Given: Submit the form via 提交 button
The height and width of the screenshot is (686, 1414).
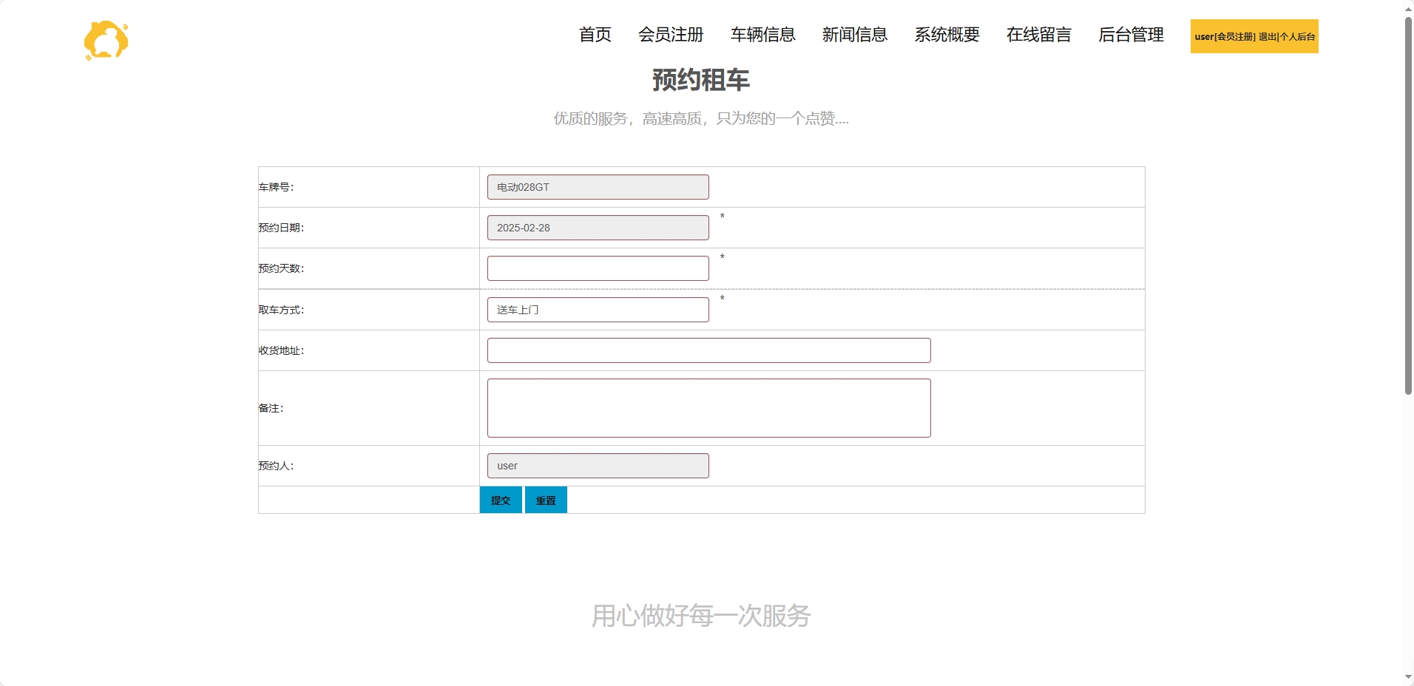Looking at the screenshot, I should 500,500.
